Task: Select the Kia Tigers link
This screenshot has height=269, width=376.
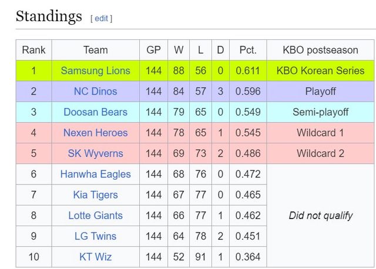Action: tap(95, 194)
